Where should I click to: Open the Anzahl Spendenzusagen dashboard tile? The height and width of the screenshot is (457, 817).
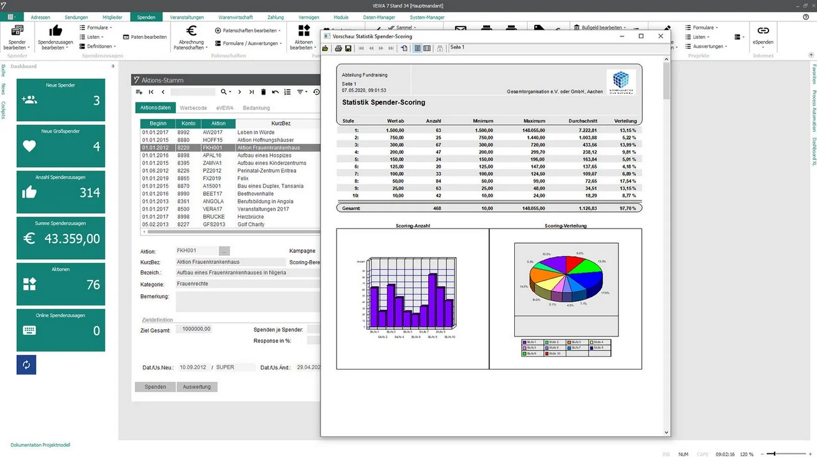click(61, 192)
